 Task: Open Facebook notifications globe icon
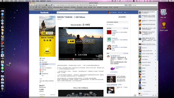click(x=55, y=13)
